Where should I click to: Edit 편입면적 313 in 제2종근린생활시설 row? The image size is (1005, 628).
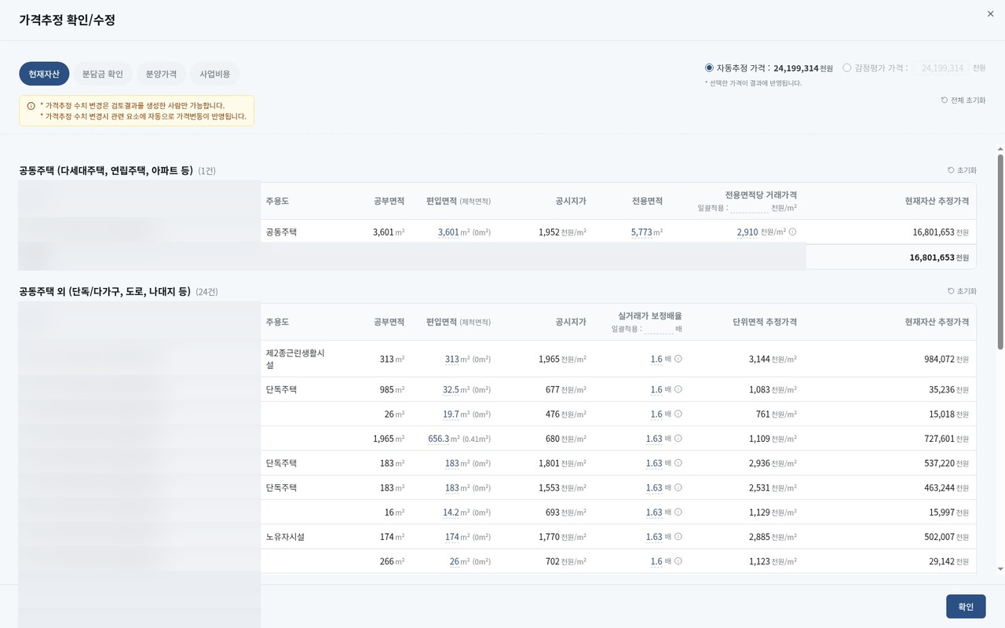click(451, 360)
